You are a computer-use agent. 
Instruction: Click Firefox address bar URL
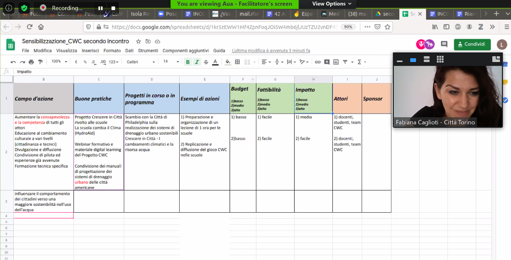(223, 27)
